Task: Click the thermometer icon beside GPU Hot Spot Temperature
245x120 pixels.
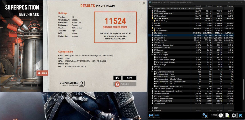Action: point(152,13)
